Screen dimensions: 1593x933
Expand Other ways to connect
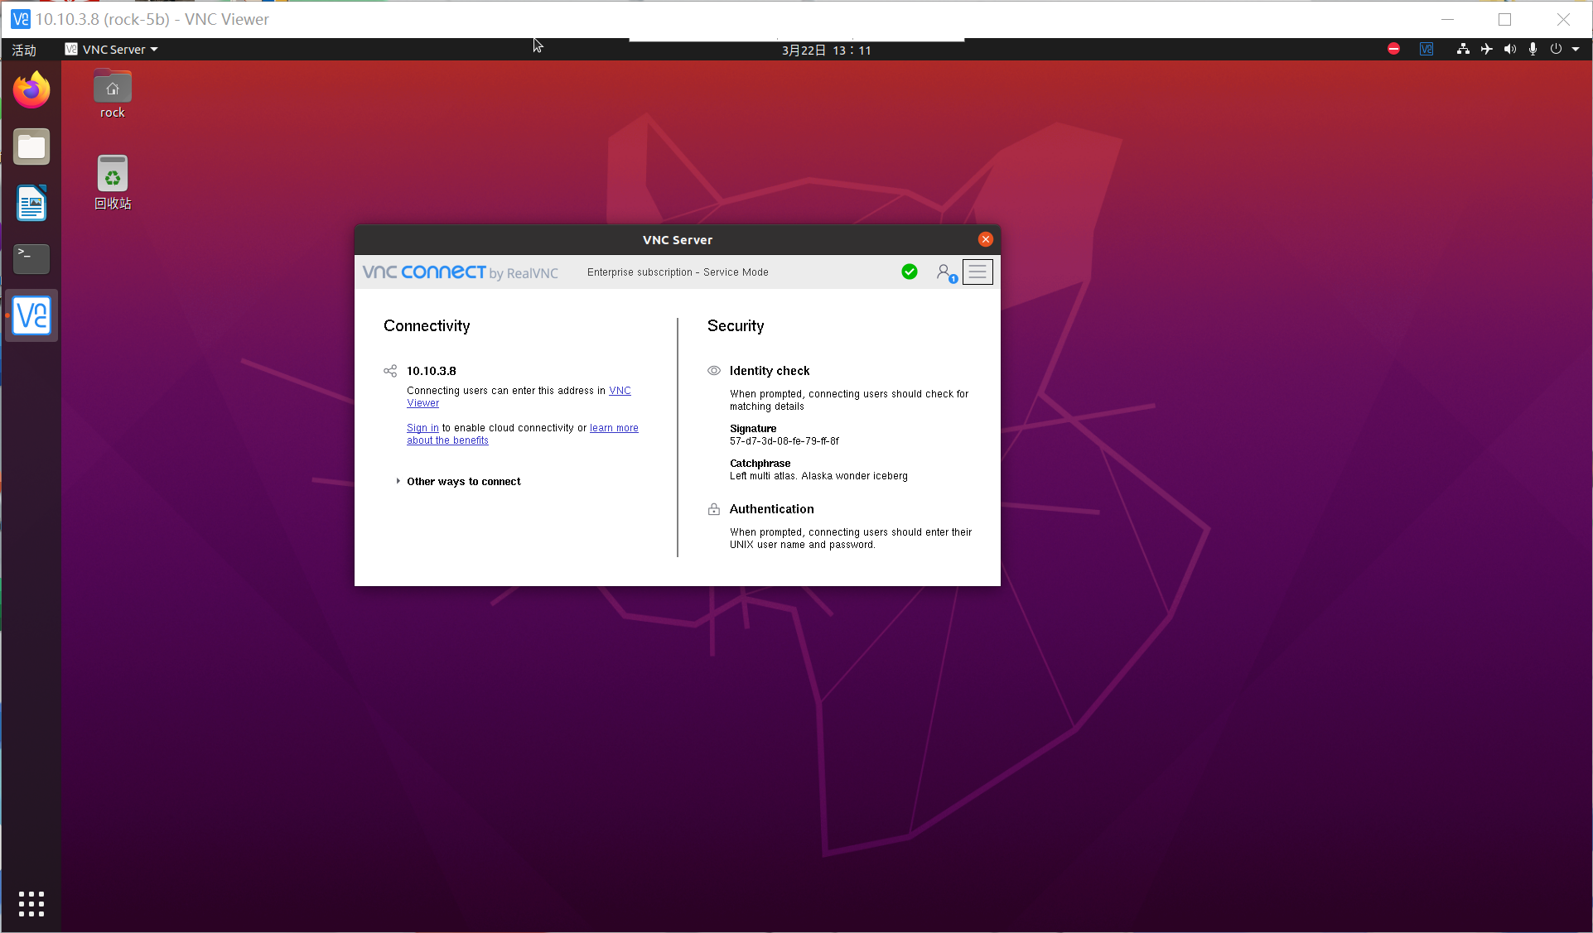[462, 481]
